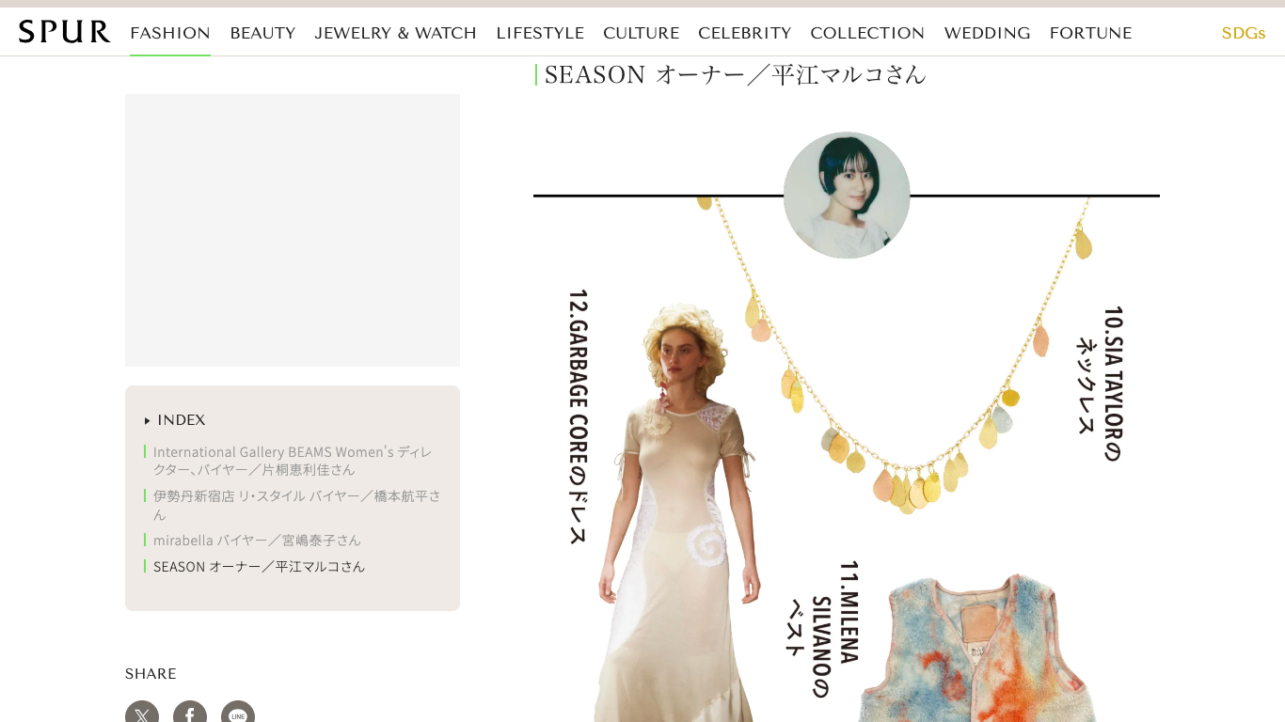Open the WEDDING section
This screenshot has width=1285, height=722.
(x=987, y=33)
